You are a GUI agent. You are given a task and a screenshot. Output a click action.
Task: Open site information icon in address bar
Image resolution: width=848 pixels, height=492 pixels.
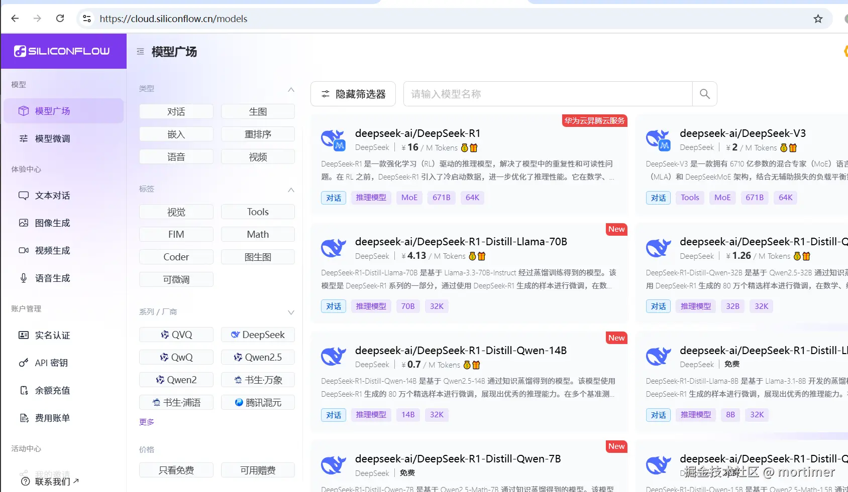click(x=87, y=19)
